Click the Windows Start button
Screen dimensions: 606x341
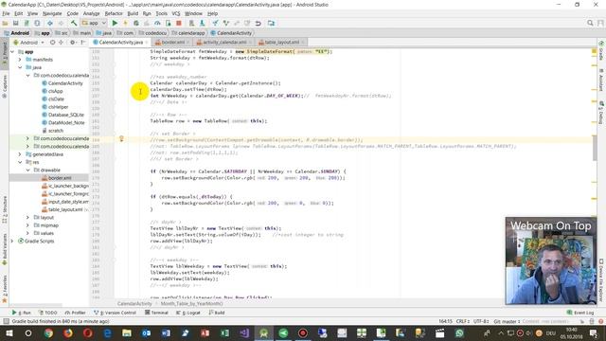[9, 332]
